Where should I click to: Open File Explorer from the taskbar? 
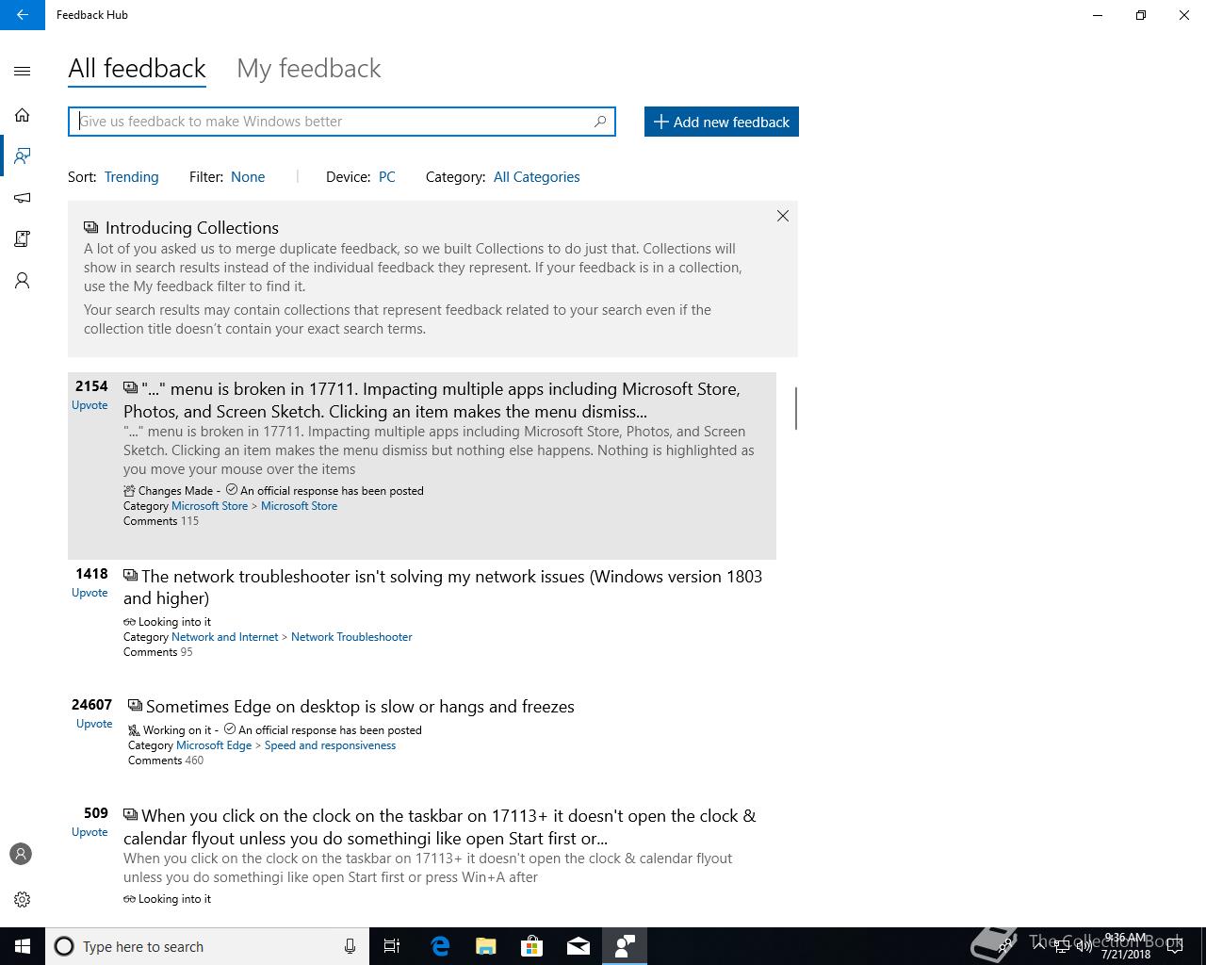pos(486,946)
